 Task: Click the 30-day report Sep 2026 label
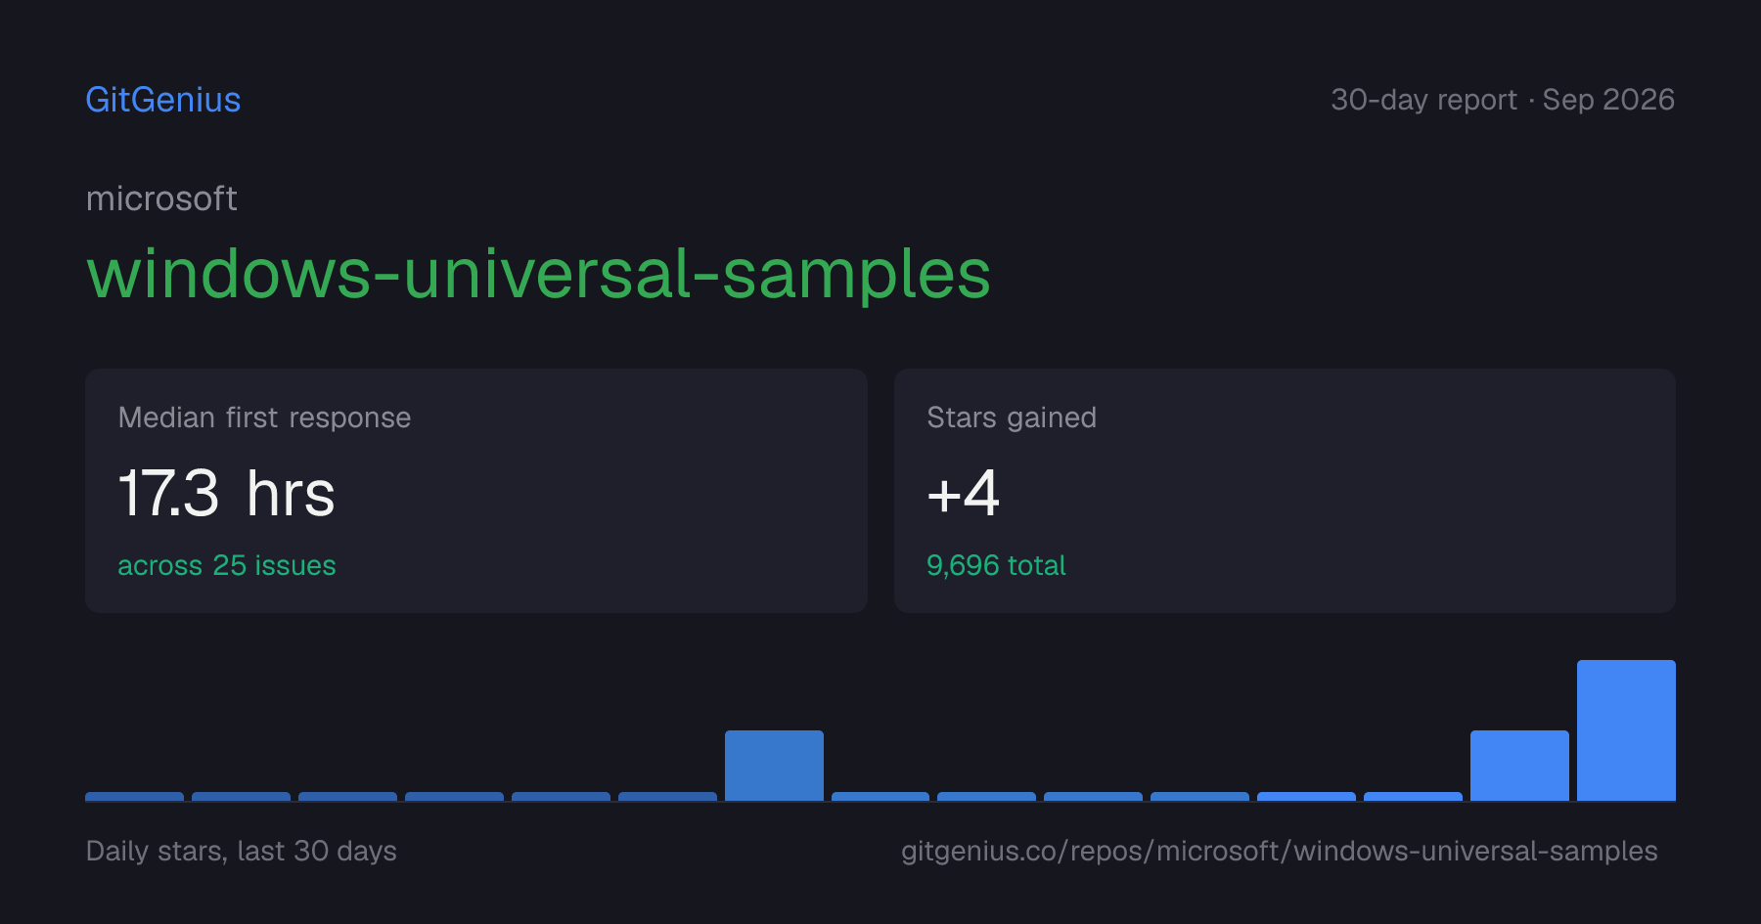pos(1503,100)
